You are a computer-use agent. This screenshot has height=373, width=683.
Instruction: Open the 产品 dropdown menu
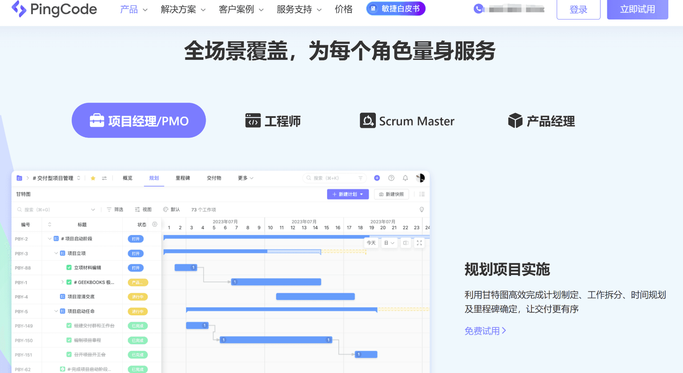pyautogui.click(x=134, y=9)
